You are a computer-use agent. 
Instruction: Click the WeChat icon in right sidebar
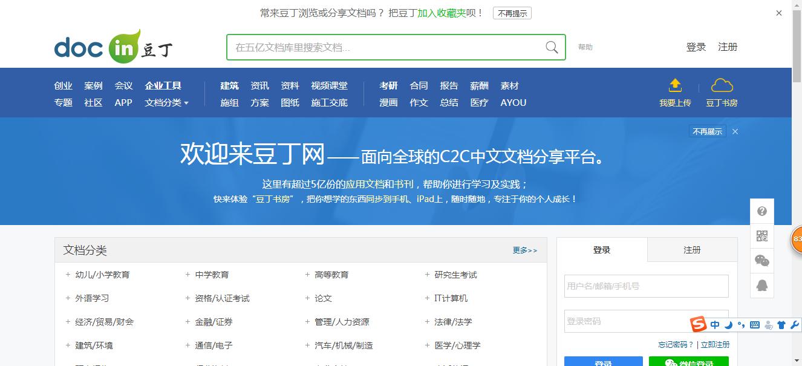(761, 261)
